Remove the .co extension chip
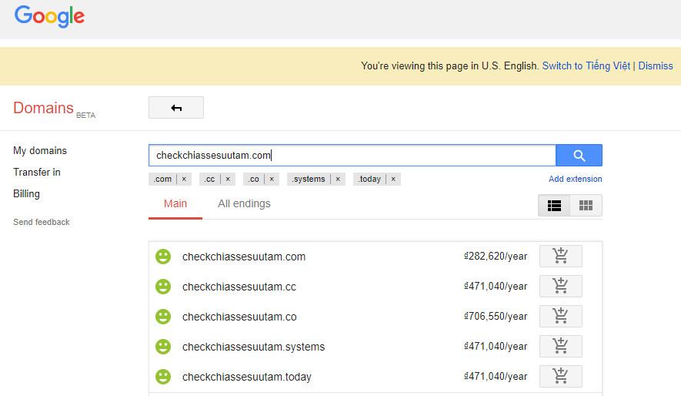The height and width of the screenshot is (396, 681). pyautogui.click(x=272, y=179)
